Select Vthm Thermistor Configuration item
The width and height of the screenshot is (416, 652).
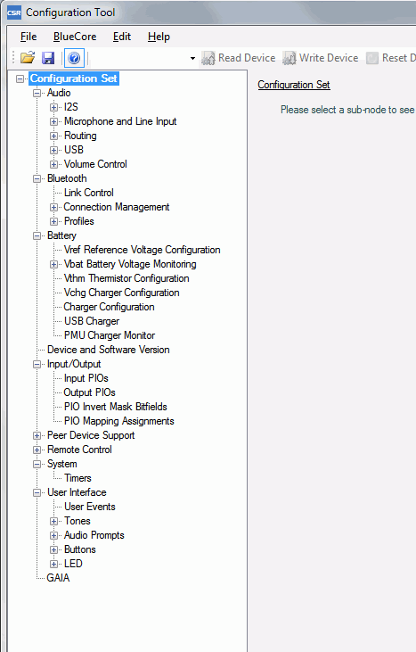[x=126, y=278]
